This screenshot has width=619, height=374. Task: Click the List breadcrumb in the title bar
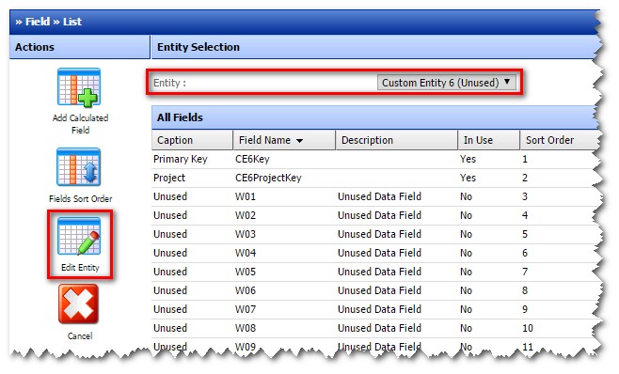[x=72, y=22]
